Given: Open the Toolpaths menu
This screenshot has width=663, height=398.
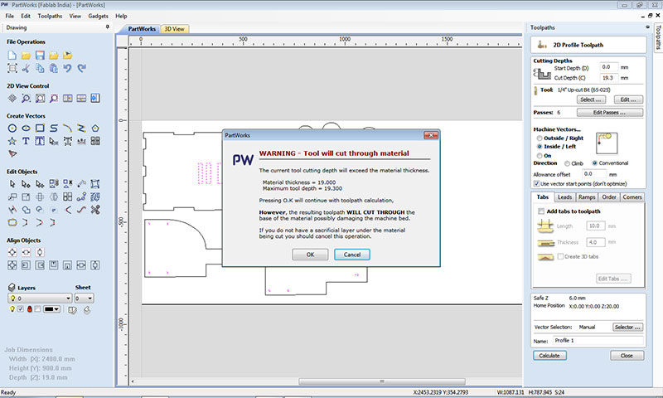Looking at the screenshot, I should (x=50, y=16).
